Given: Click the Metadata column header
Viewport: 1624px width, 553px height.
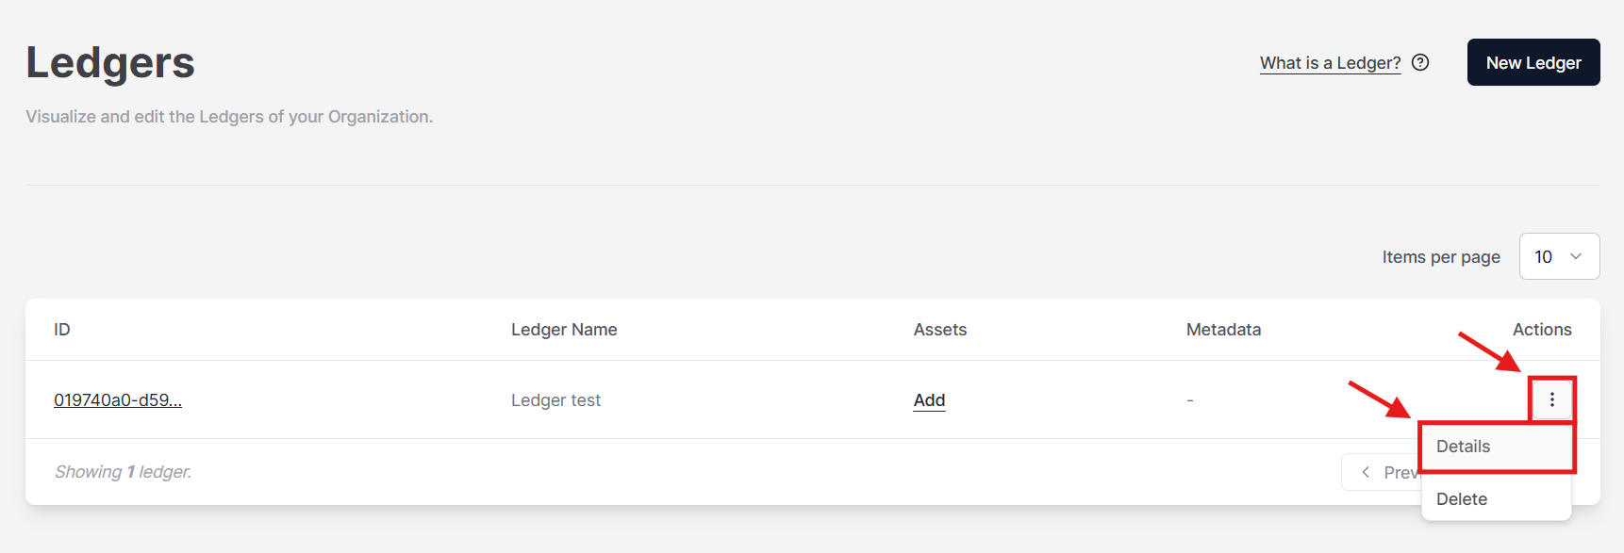Looking at the screenshot, I should pos(1223,329).
